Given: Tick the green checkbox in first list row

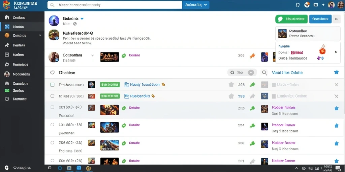Looking at the screenshot, I should point(52,84).
